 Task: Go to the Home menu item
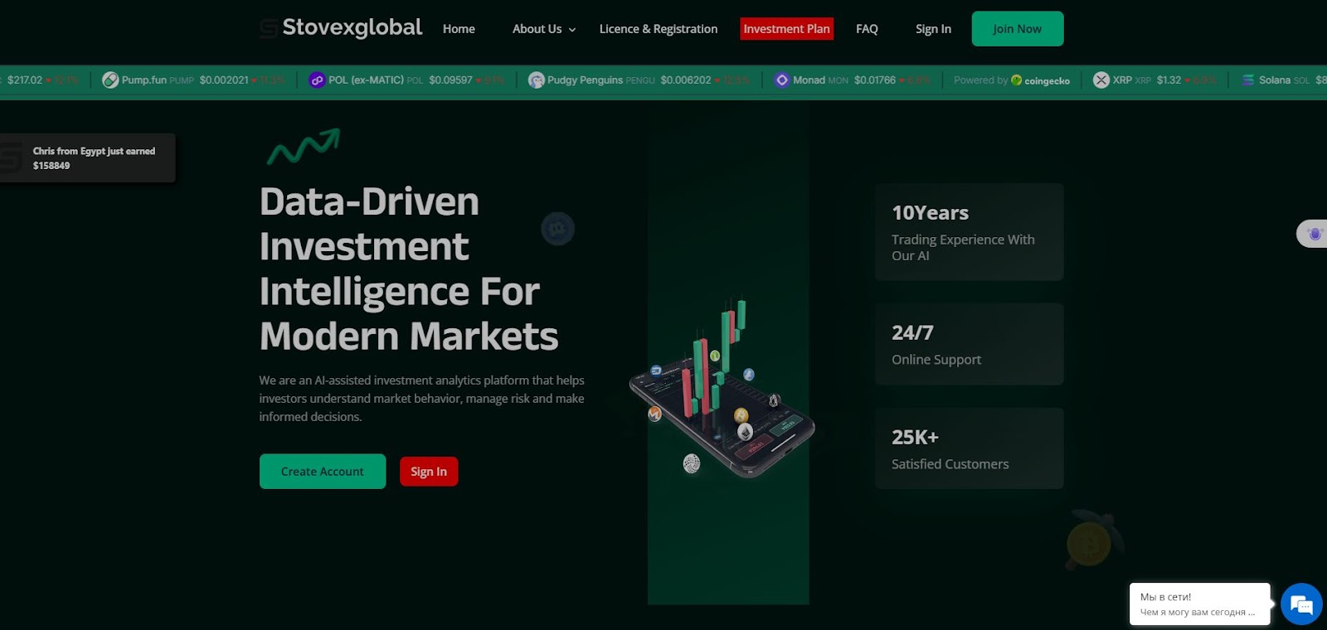[x=459, y=29]
